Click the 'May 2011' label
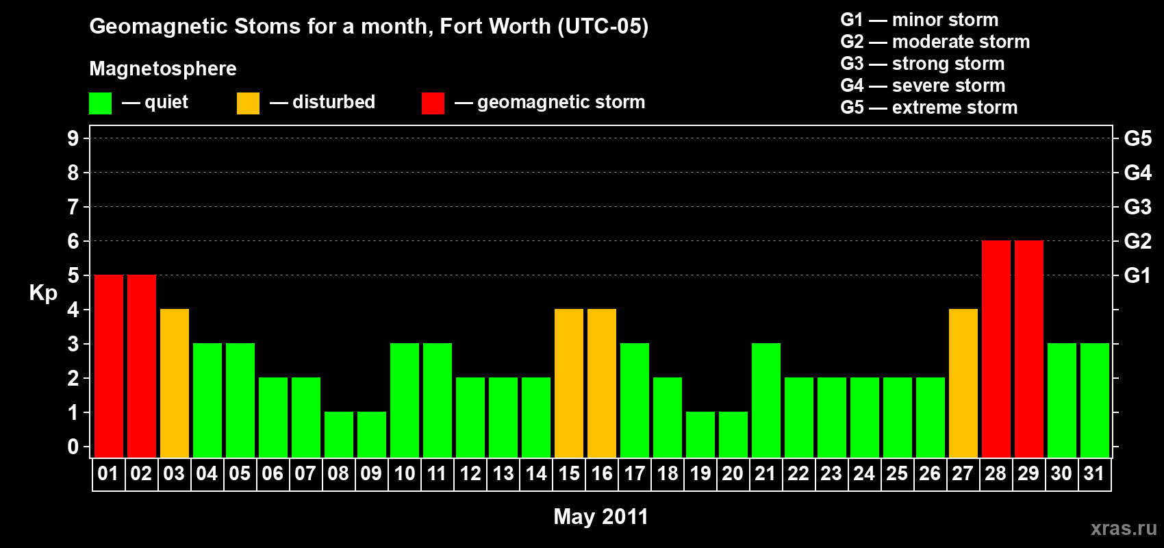The height and width of the screenshot is (548, 1164). (601, 516)
